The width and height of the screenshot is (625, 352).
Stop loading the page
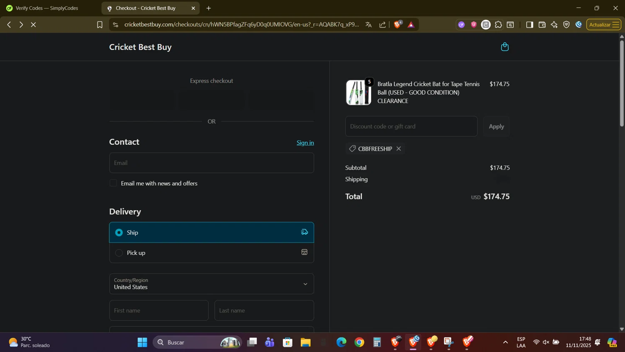click(34, 25)
